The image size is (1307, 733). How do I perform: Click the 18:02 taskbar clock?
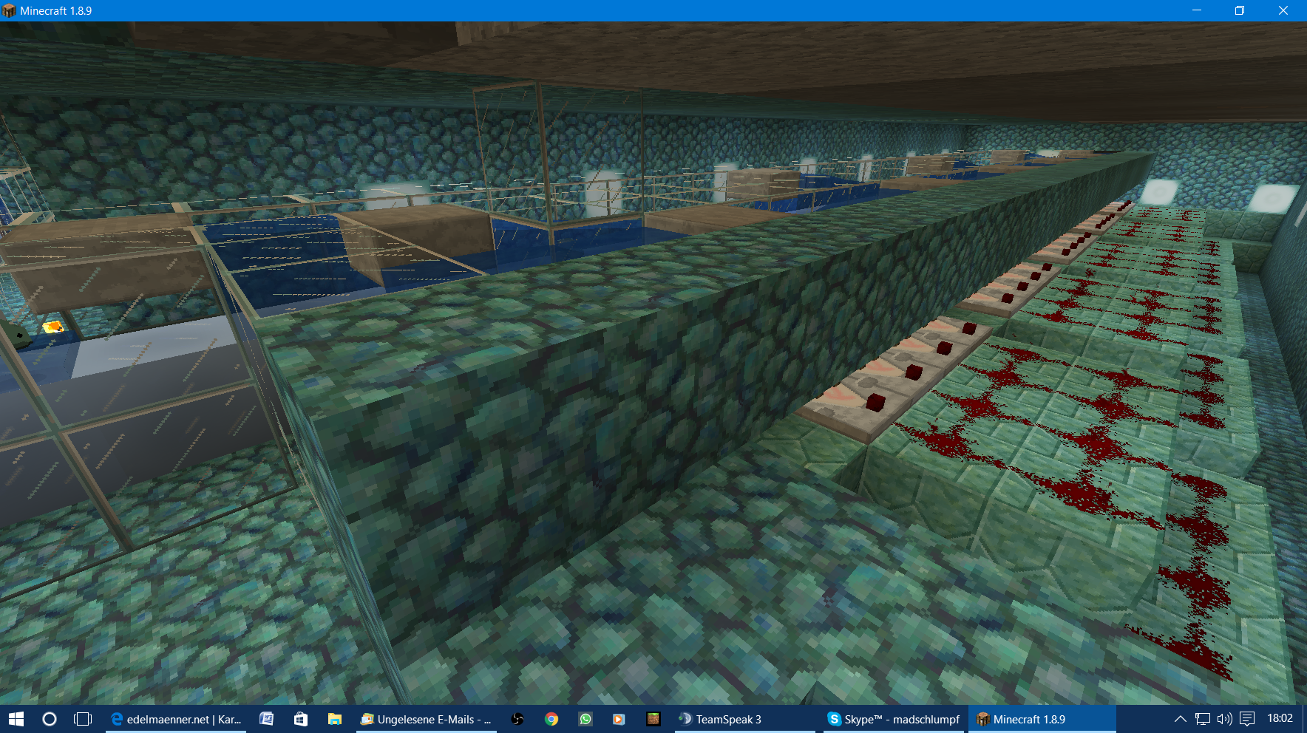[x=1280, y=718]
